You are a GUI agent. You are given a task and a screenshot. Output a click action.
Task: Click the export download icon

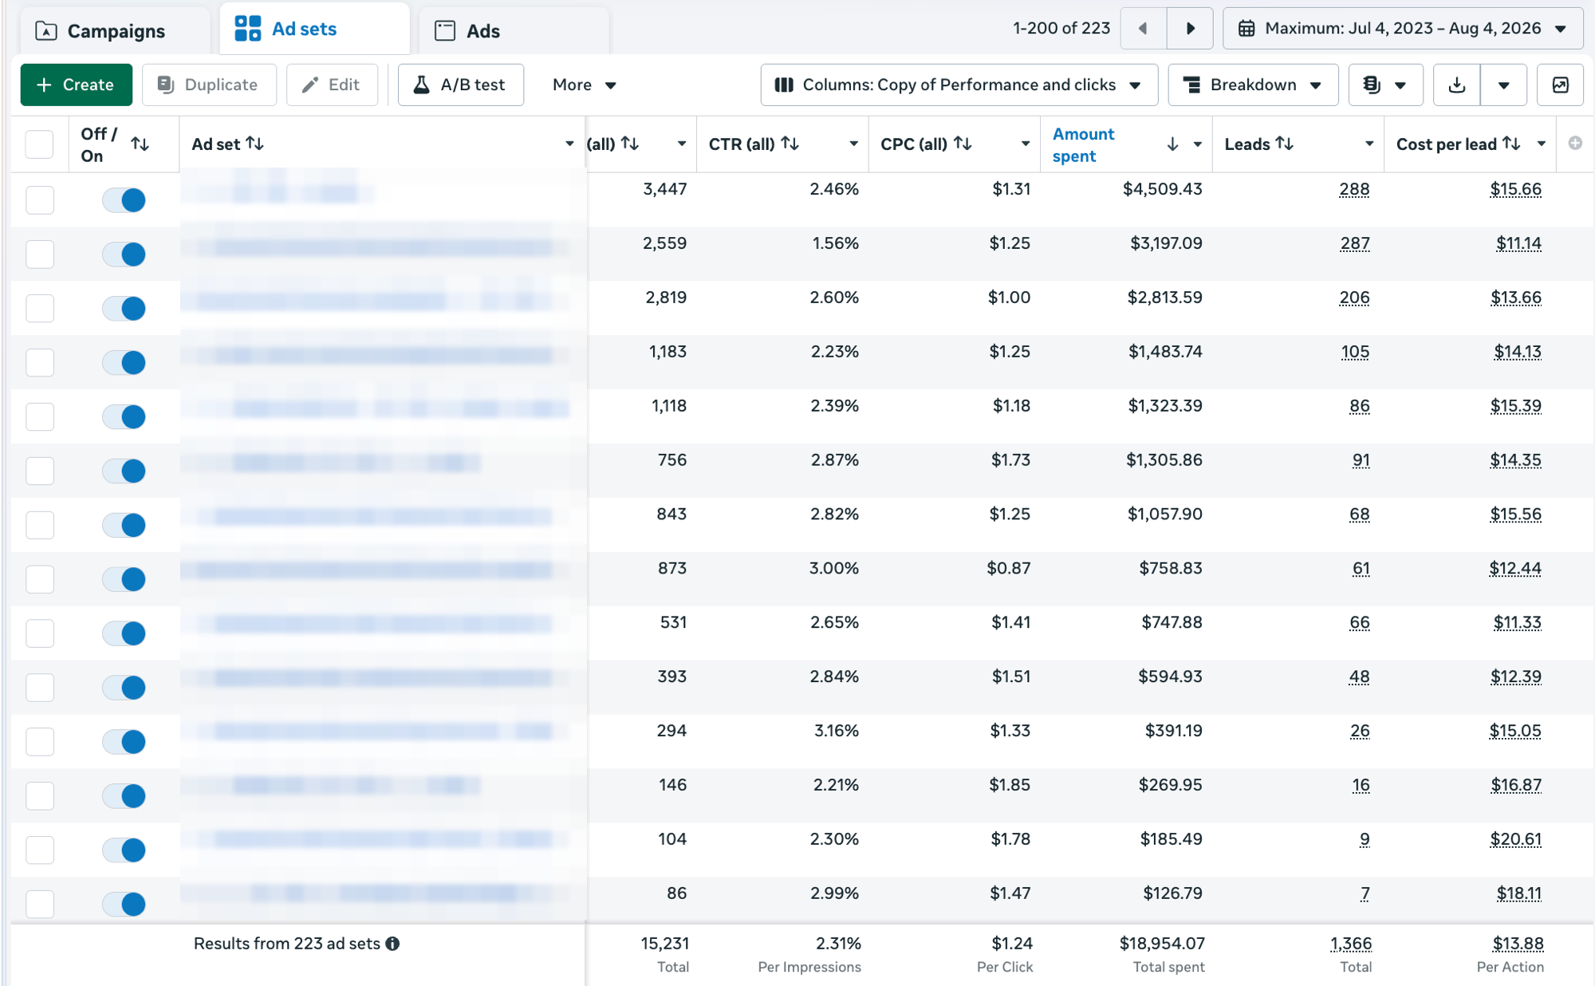coord(1457,85)
